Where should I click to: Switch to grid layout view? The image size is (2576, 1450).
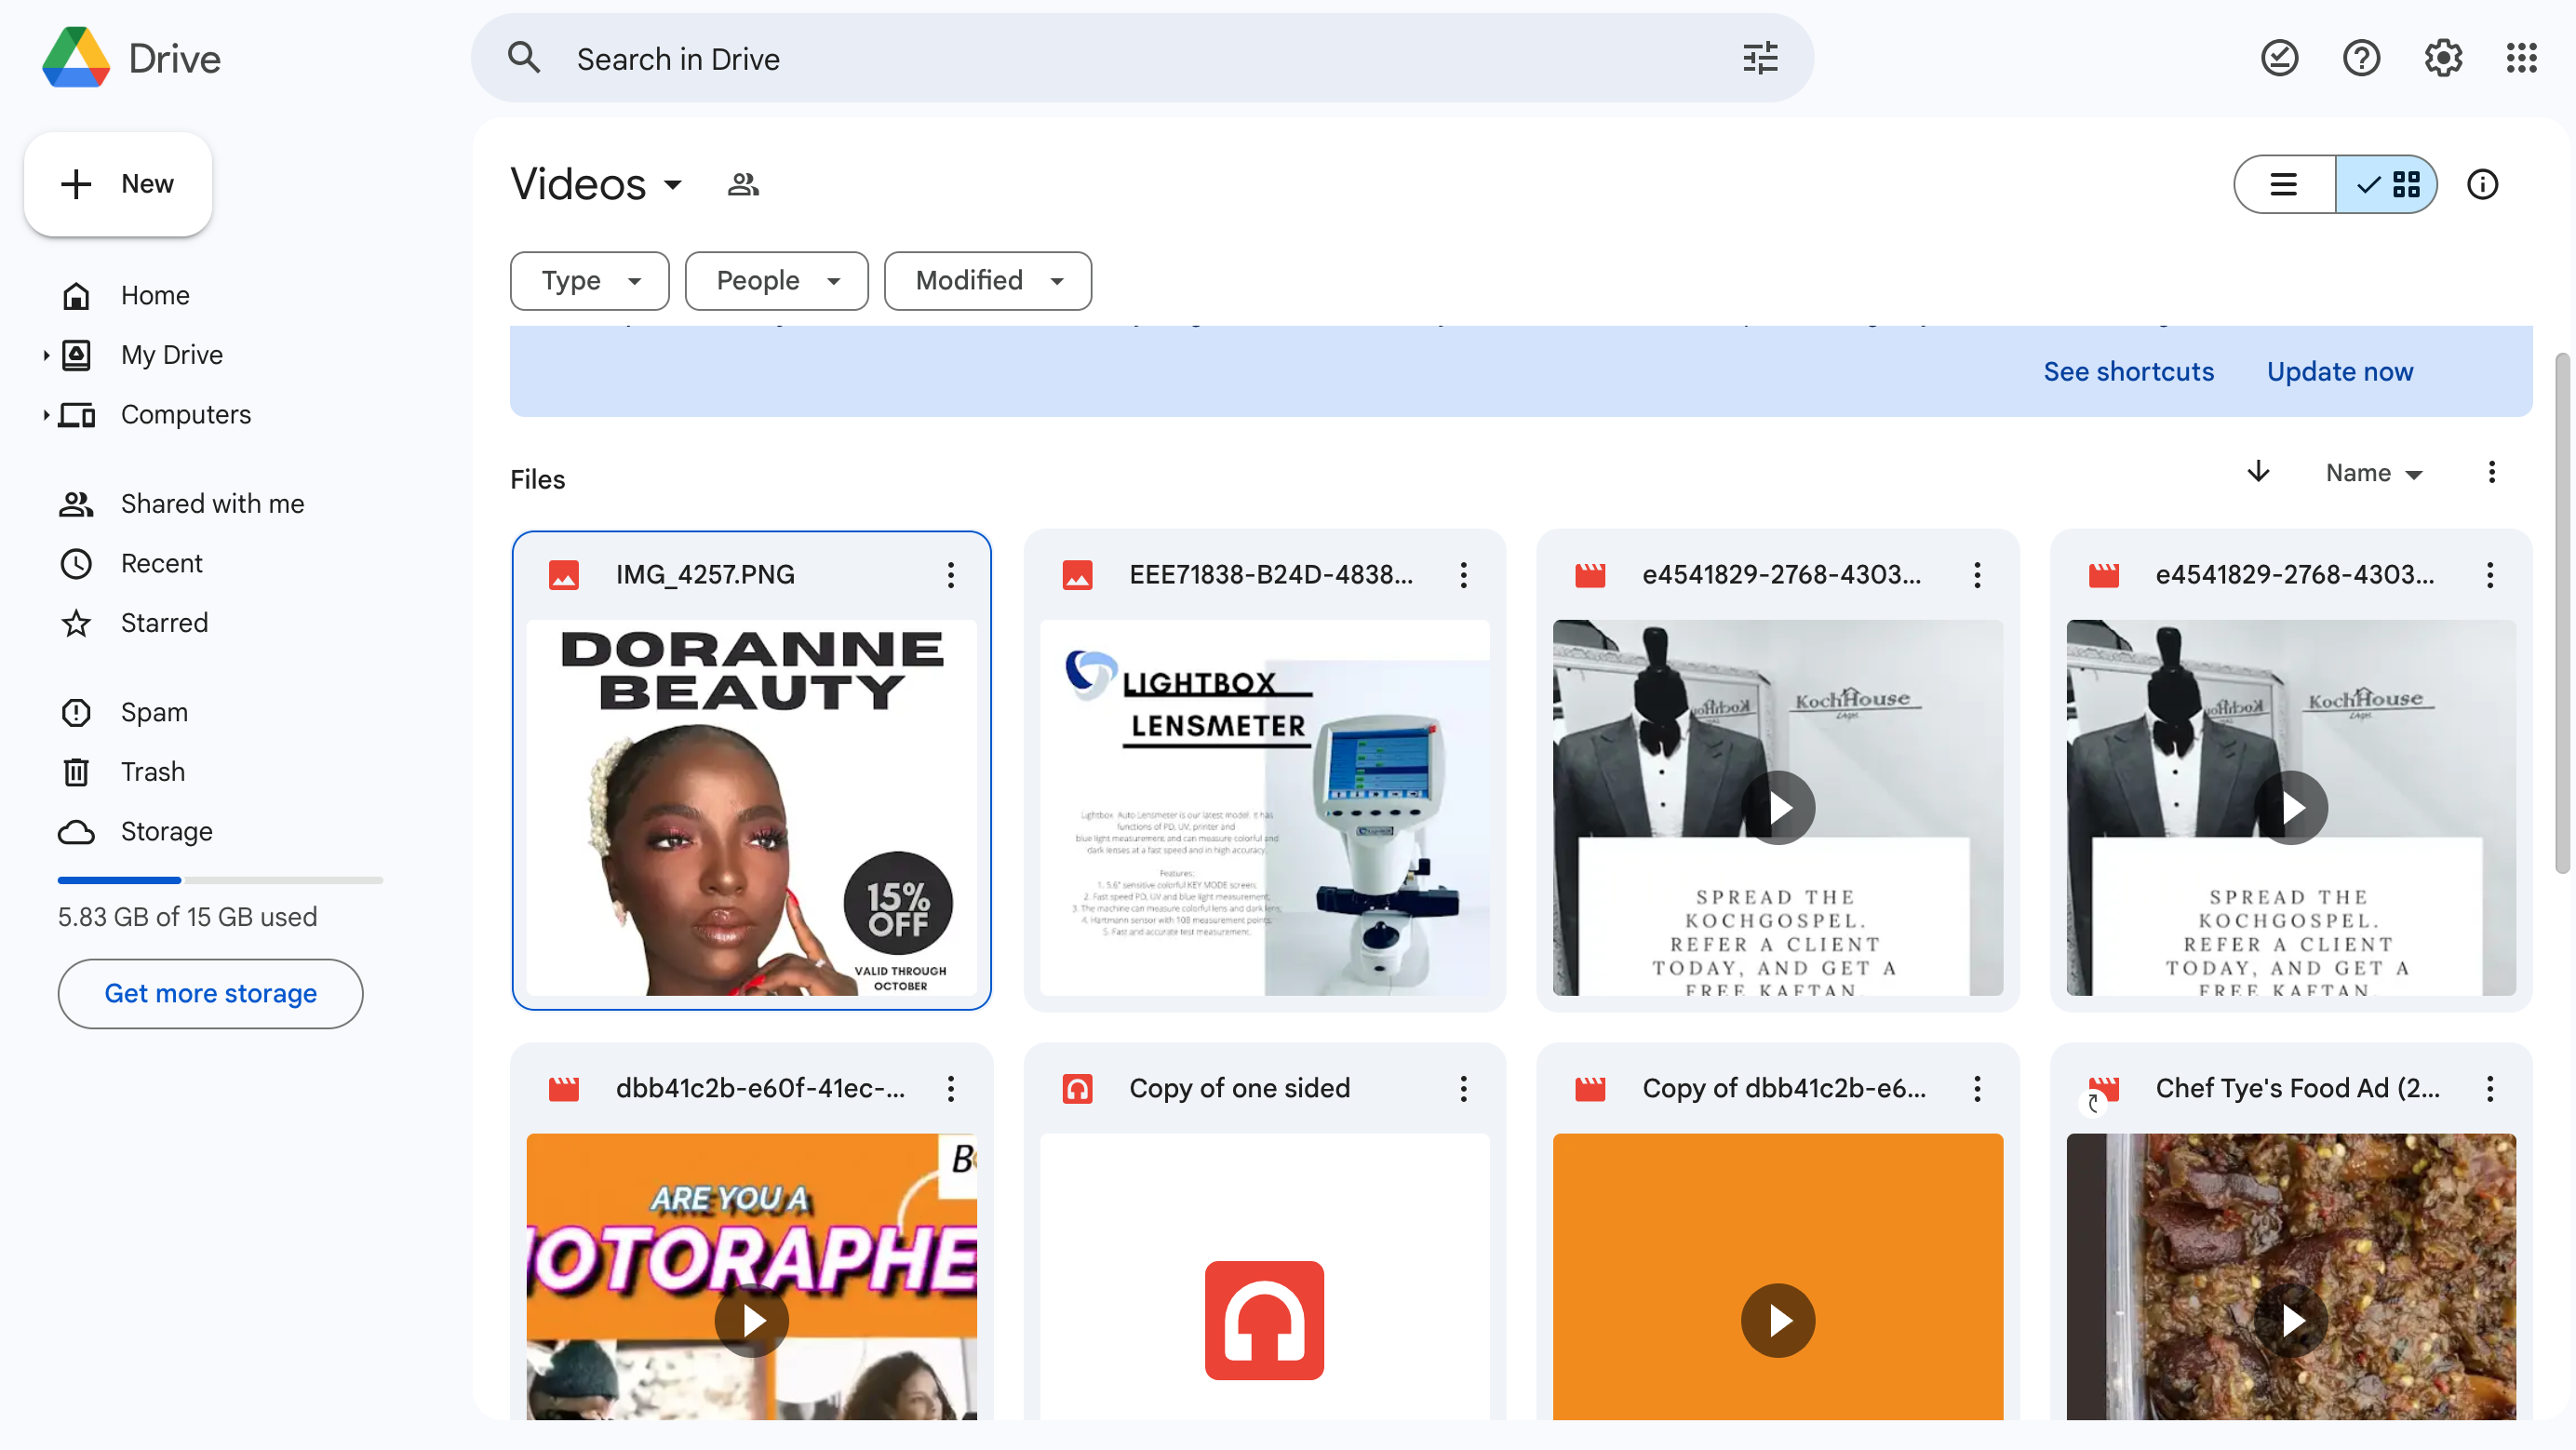point(2386,184)
